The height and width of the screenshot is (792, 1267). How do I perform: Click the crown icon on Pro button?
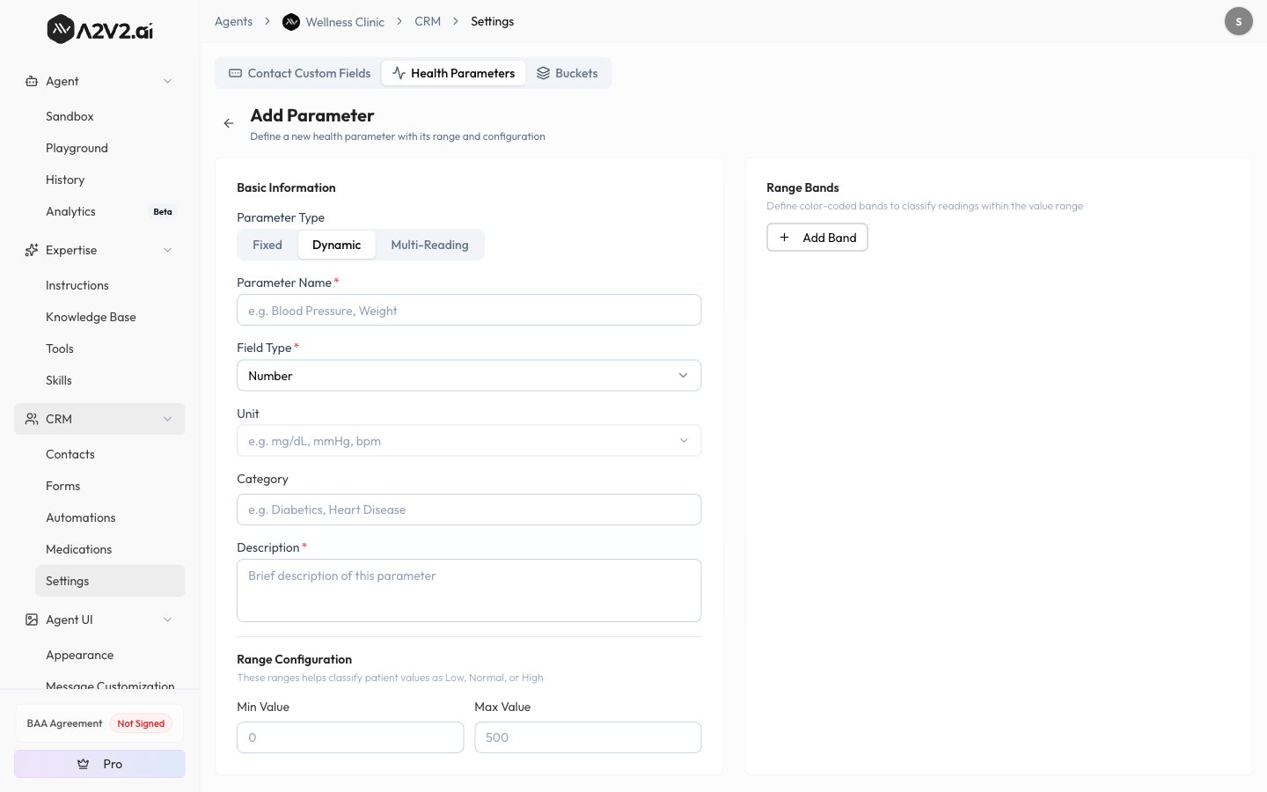(x=84, y=764)
